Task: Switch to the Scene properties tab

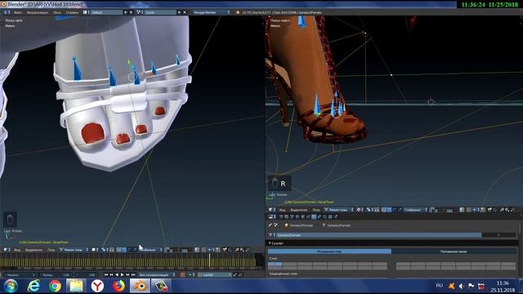Action: pyautogui.click(x=292, y=216)
